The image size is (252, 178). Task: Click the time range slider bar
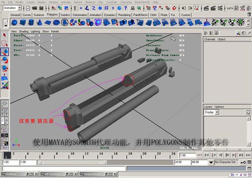[x=72, y=162]
